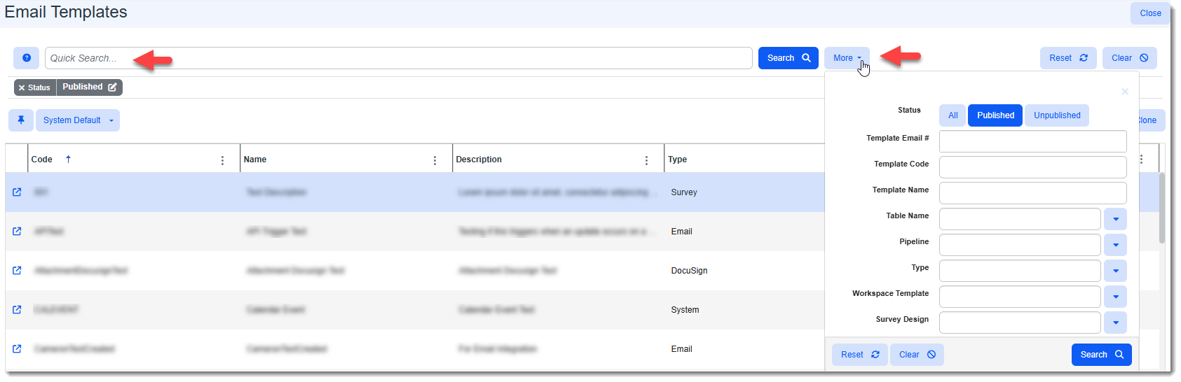Open the Survey row using its link icon
The width and height of the screenshot is (1181, 382).
[17, 192]
